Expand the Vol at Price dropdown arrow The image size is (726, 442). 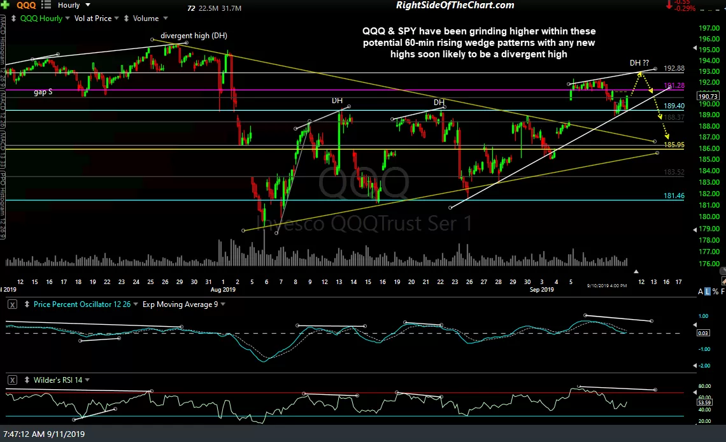[117, 18]
